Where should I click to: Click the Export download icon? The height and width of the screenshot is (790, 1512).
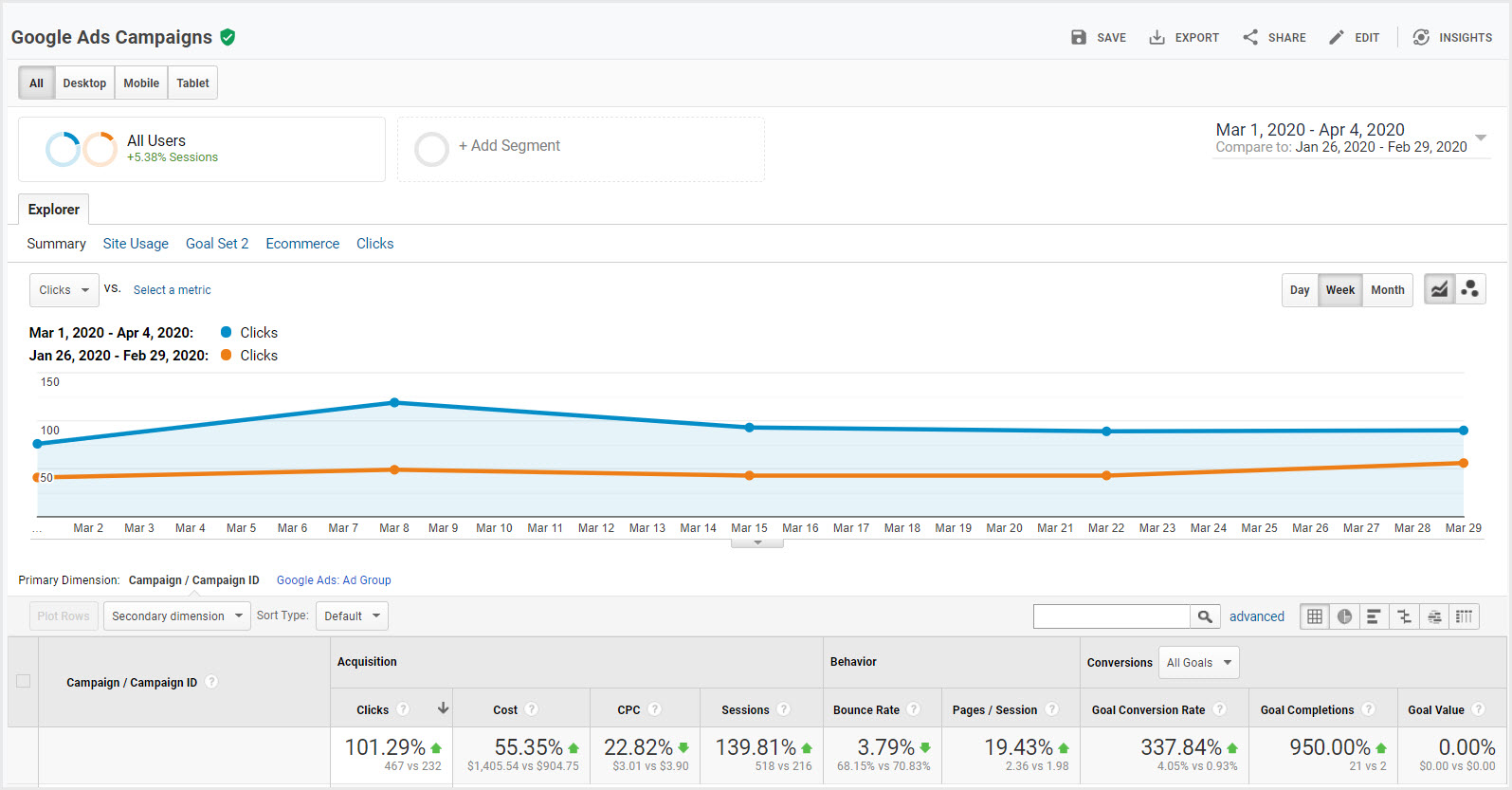coord(1157,37)
